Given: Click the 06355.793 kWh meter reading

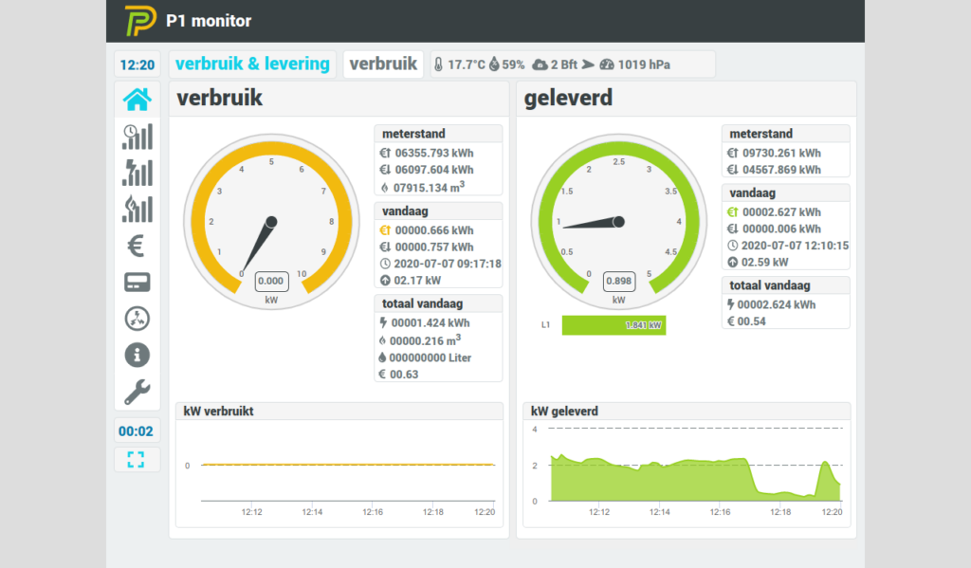Looking at the screenshot, I should [434, 153].
